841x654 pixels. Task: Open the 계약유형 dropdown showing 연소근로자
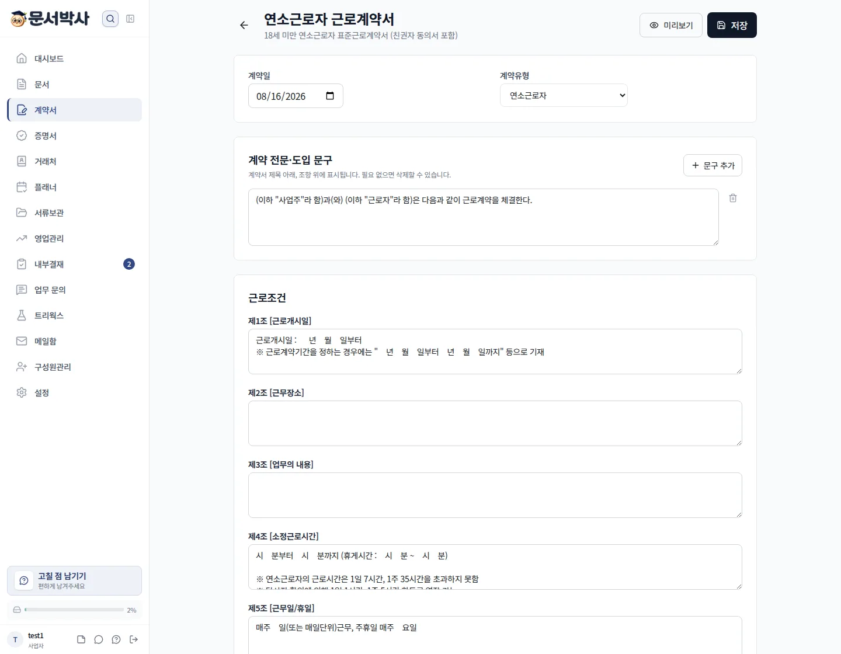coord(564,95)
